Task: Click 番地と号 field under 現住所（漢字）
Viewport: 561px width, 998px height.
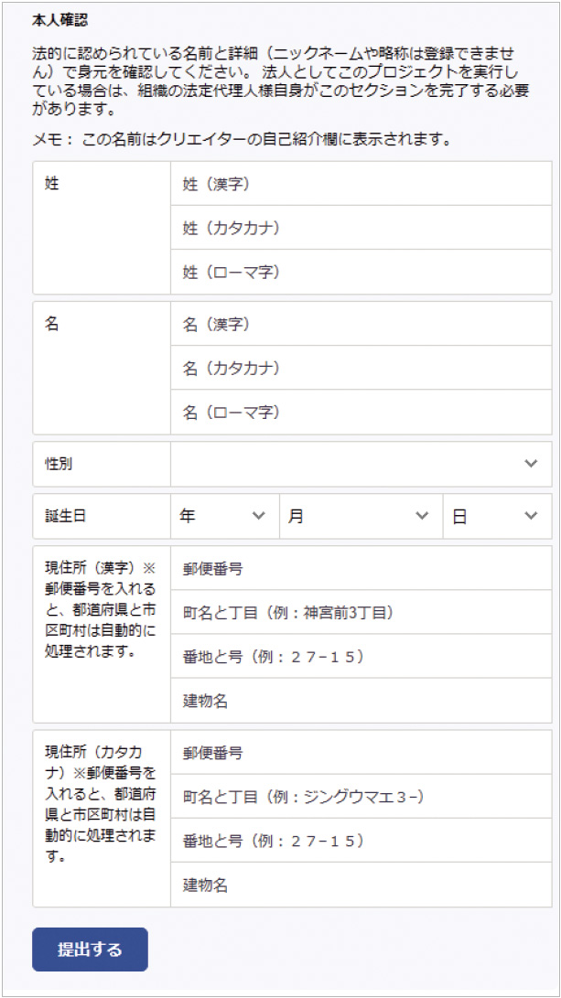Action: (x=361, y=656)
